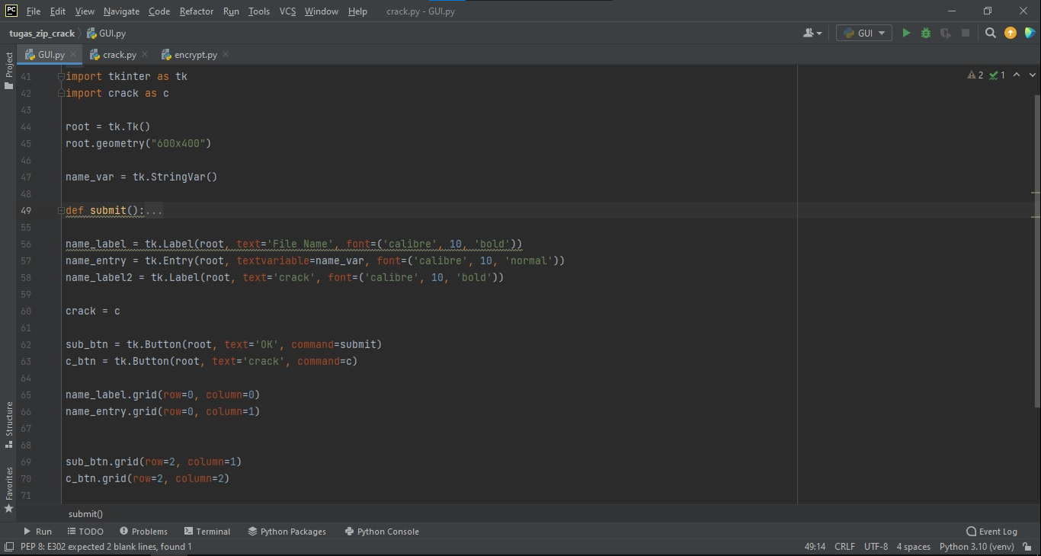1041x556 pixels.
Task: Click the 49:14 caret position indicator
Action: (815, 547)
